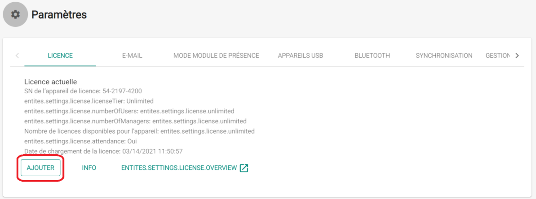Go to the APPAREILS USB tab
This screenshot has width=536, height=199.
301,56
